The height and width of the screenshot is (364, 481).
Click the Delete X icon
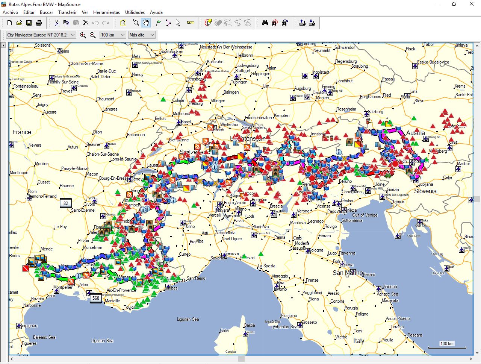[x=86, y=23]
